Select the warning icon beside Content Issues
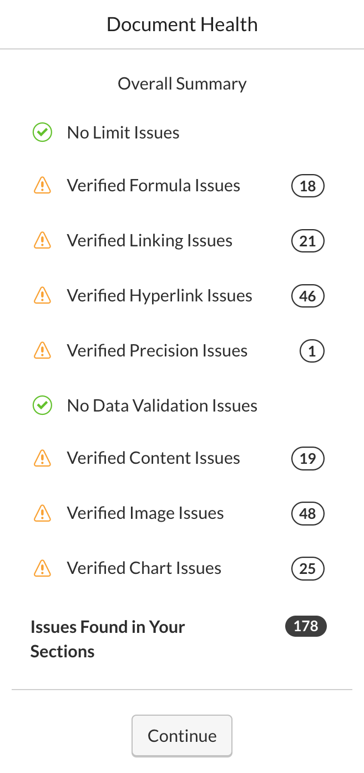The image size is (364, 773). click(42, 458)
